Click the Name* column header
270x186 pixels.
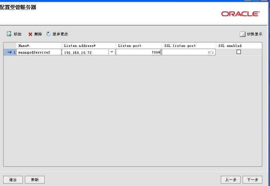[39, 46]
